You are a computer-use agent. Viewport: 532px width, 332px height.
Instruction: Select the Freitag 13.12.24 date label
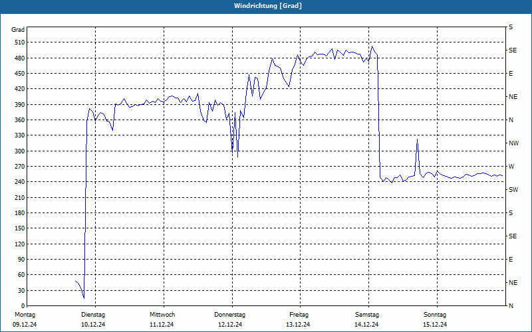click(x=298, y=319)
